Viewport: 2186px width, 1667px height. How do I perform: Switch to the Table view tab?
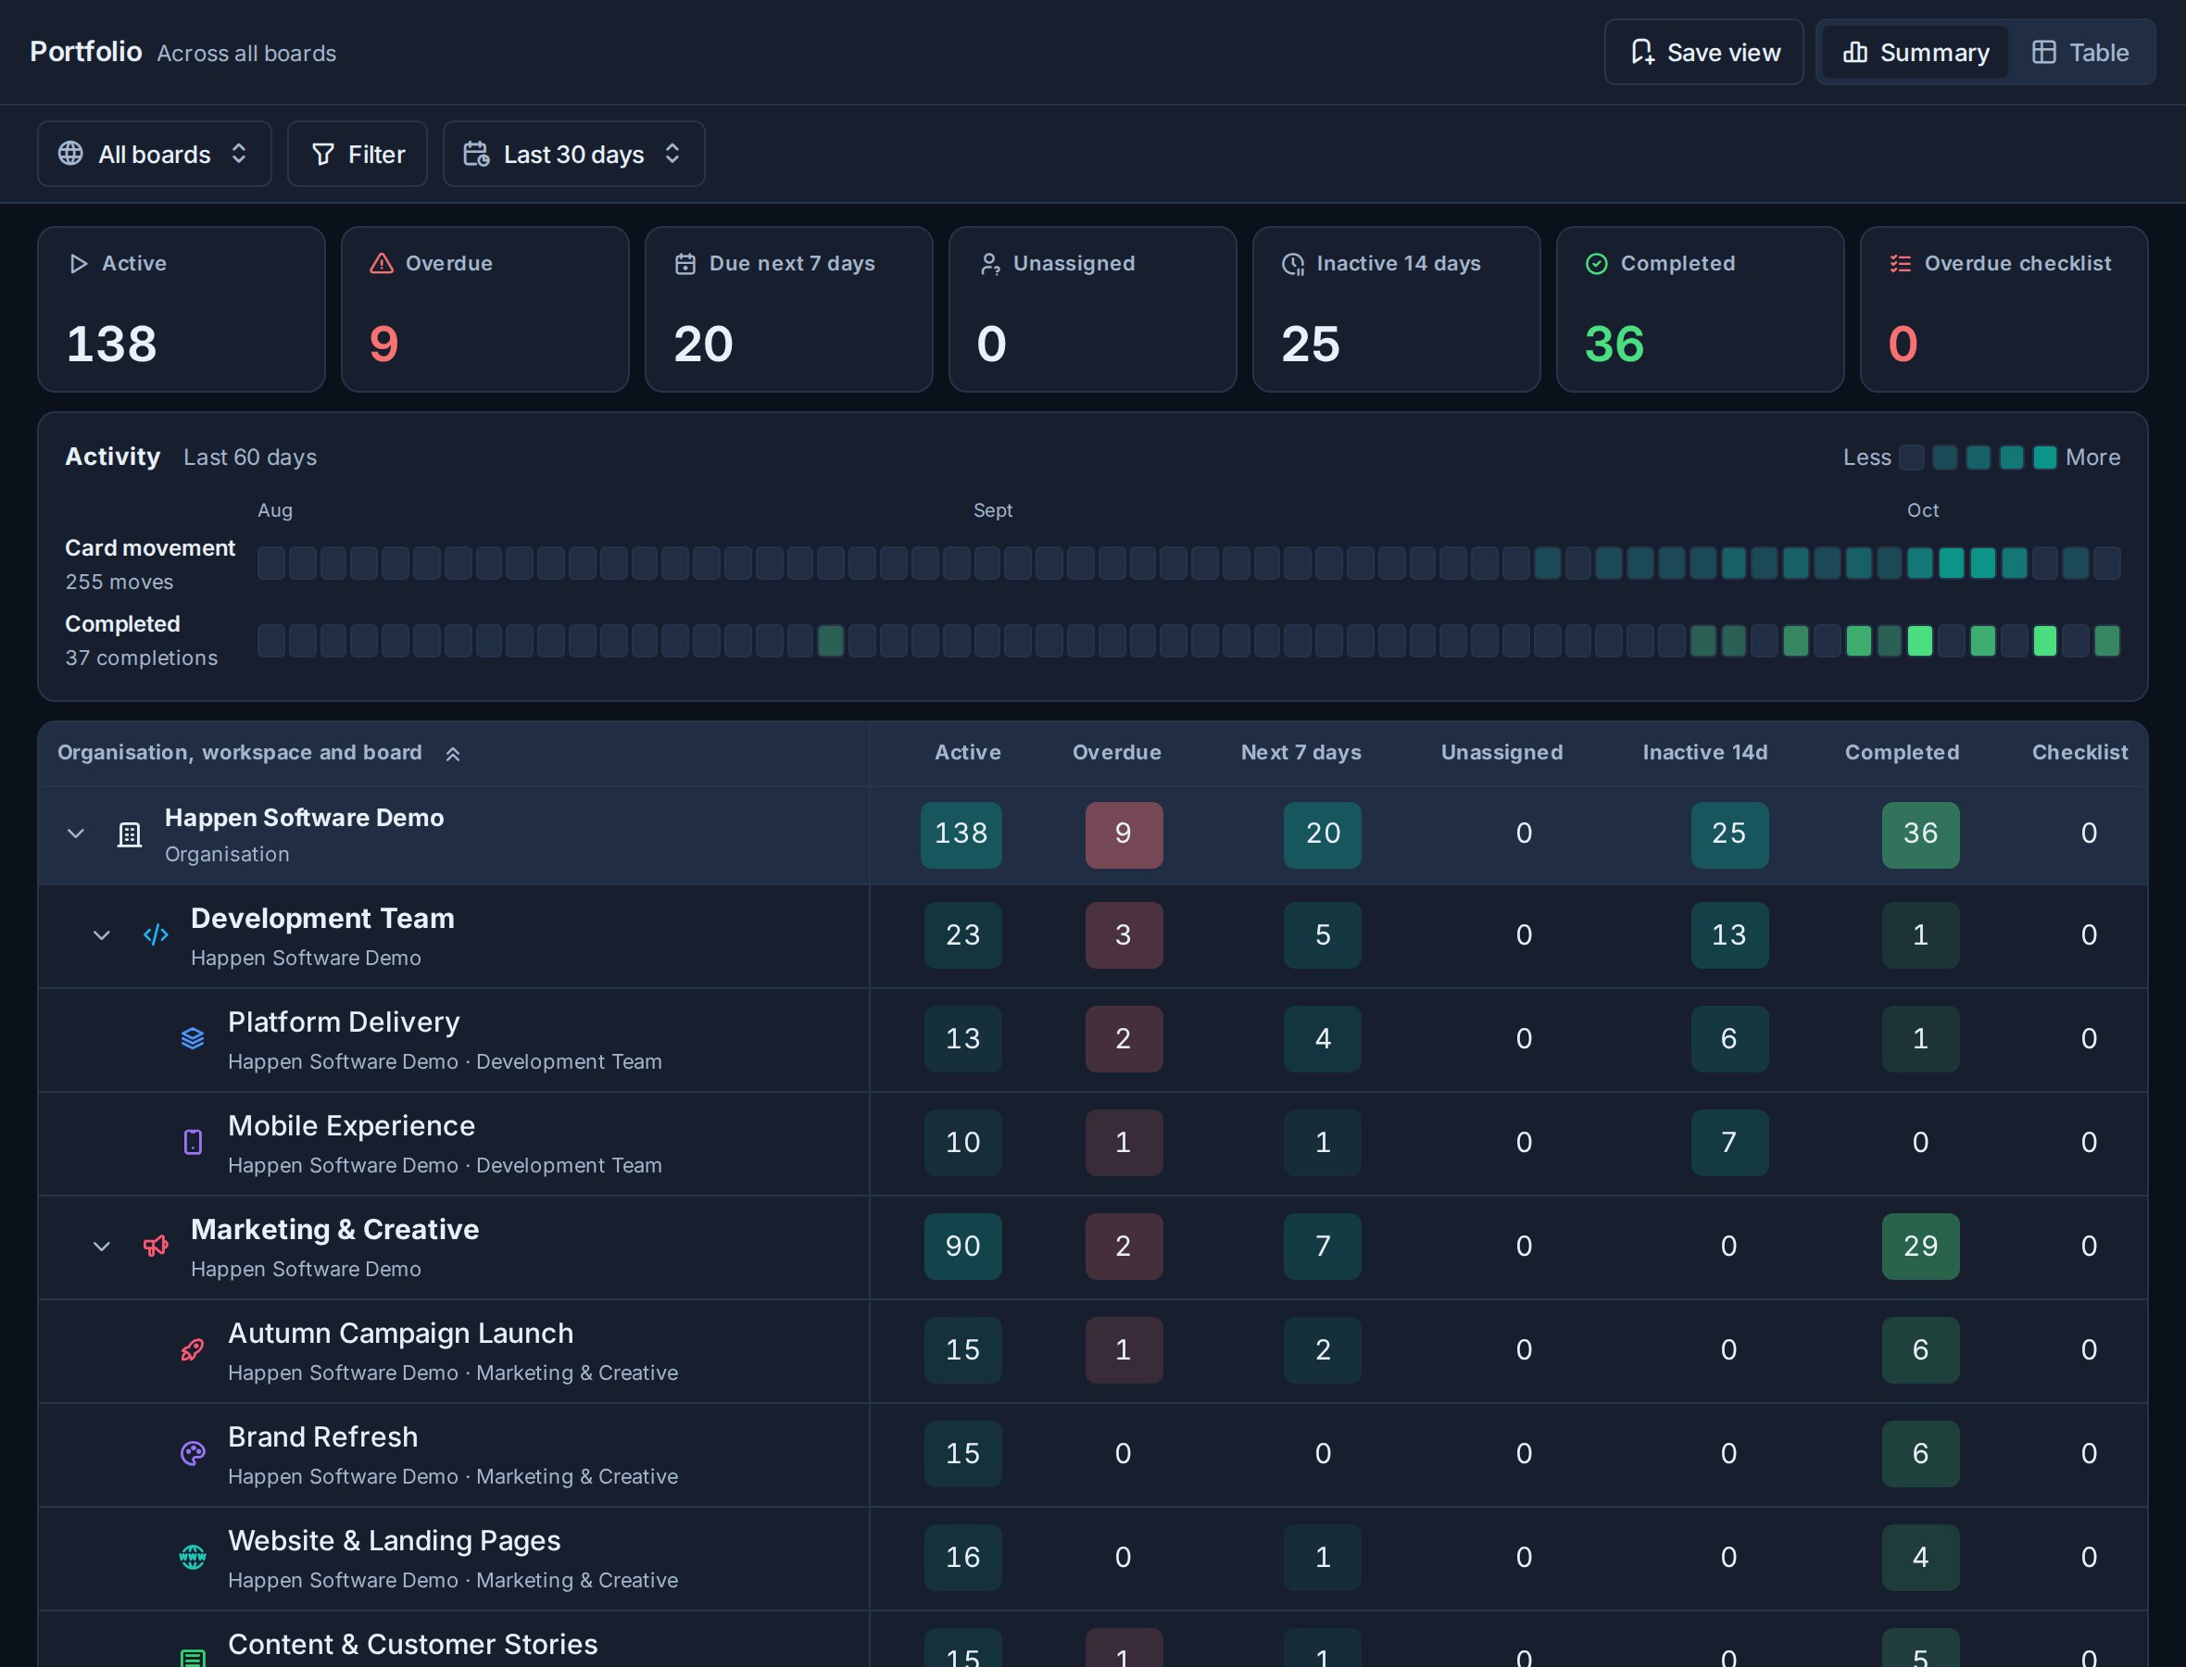click(2079, 52)
